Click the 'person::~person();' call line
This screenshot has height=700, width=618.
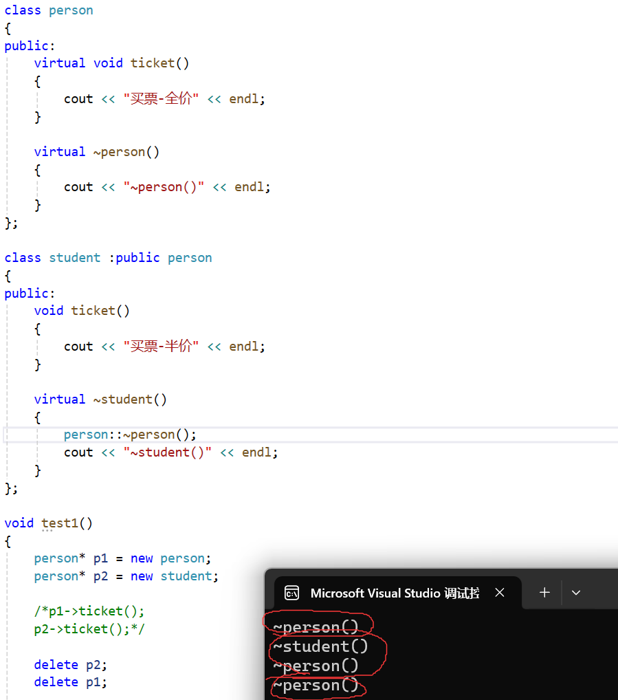coord(130,435)
